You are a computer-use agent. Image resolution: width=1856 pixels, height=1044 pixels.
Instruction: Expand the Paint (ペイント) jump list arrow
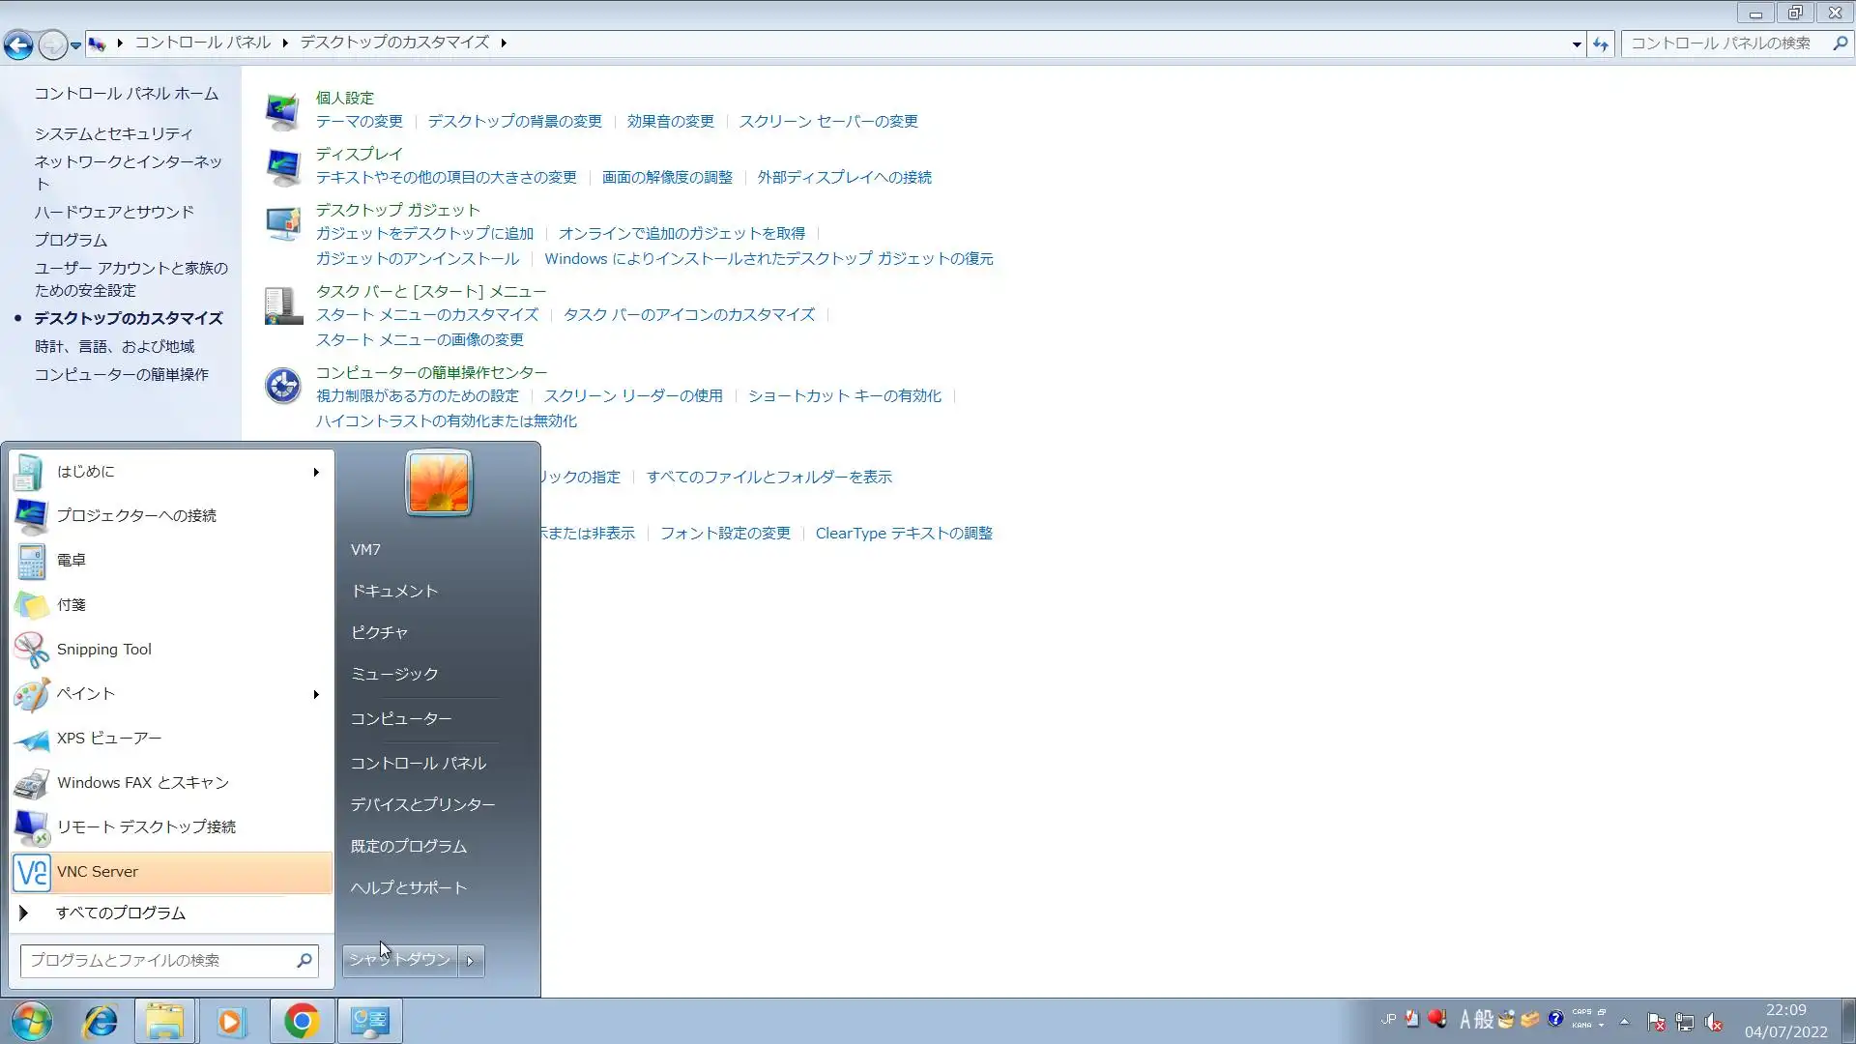(316, 694)
